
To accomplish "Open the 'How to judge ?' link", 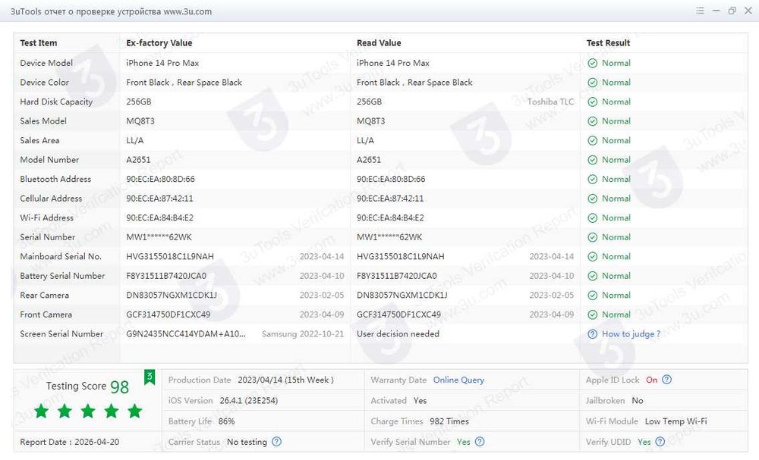I will 631,334.
